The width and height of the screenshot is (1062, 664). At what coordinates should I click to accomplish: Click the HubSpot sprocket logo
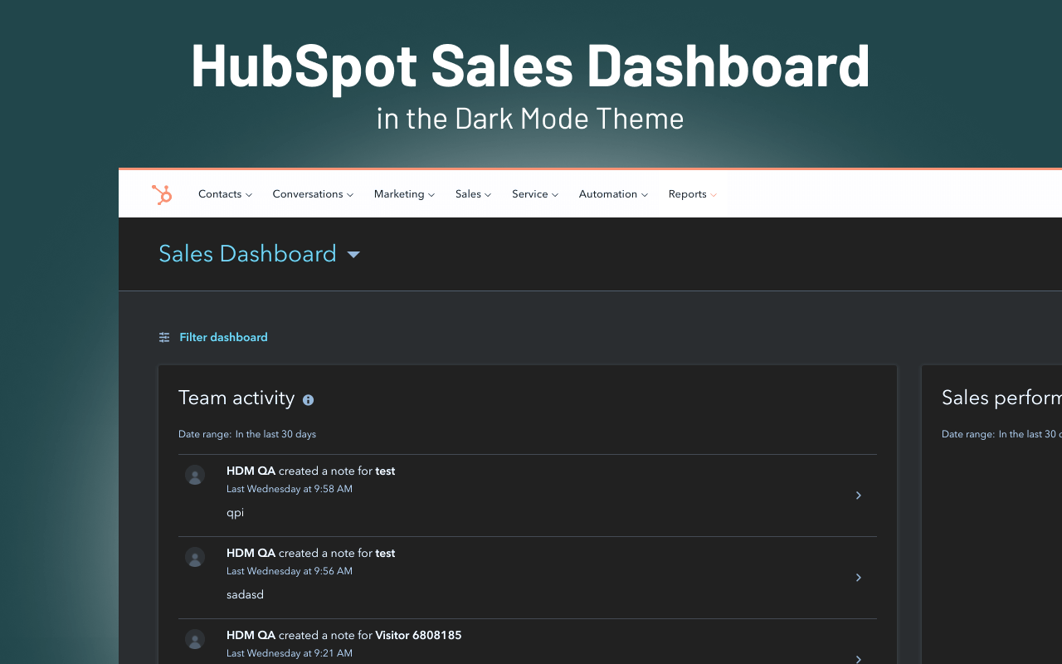[x=162, y=193]
